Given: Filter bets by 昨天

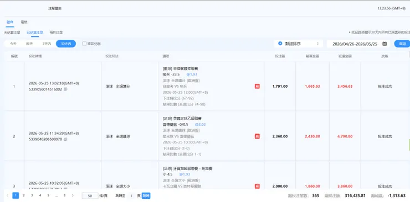Looking at the screenshot, I should pos(29,44).
